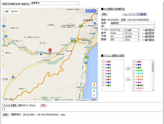This screenshot has height=124, width=164.
Task: Open the 方角 dropdown showing 全方位
Action: 132,36
